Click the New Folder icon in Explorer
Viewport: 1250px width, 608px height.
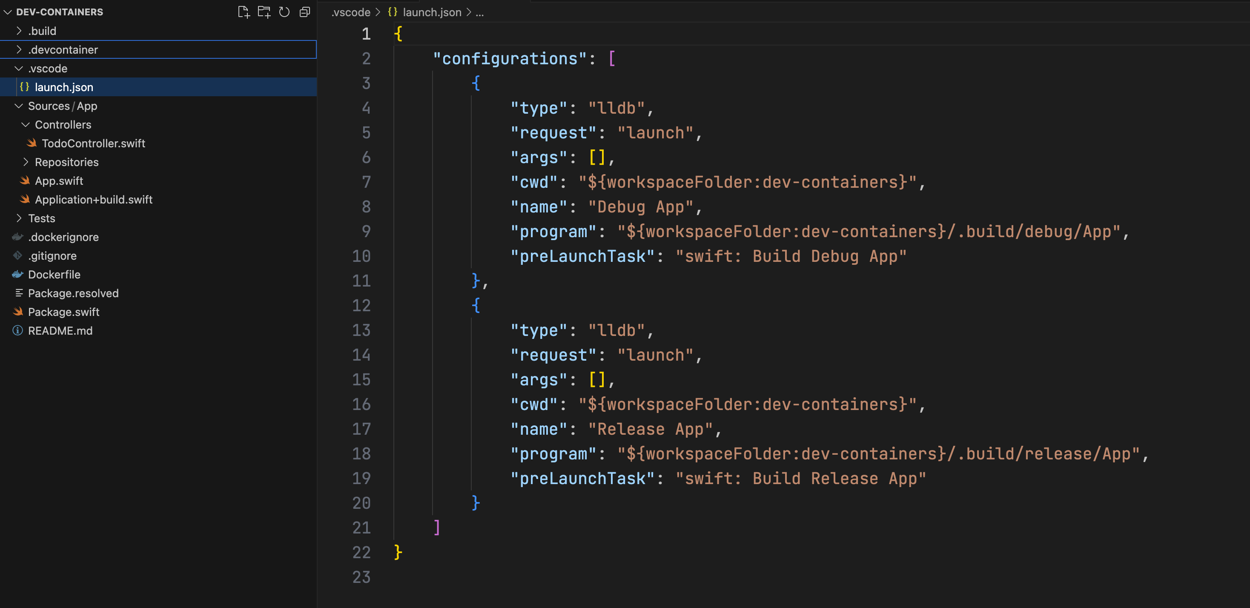coord(264,12)
